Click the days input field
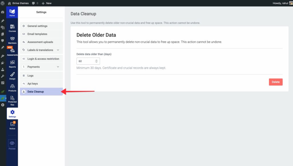 pyautogui.click(x=85, y=61)
